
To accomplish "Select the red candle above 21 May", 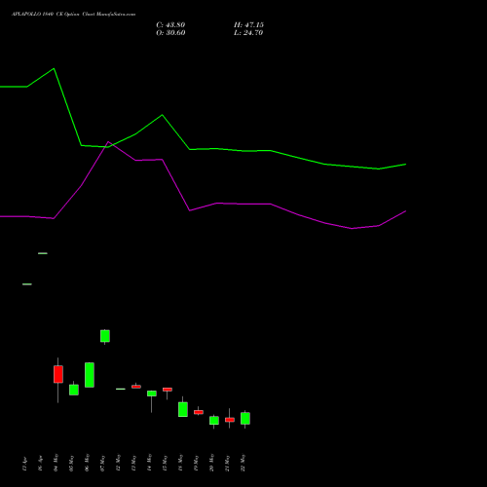I will pos(230,420).
